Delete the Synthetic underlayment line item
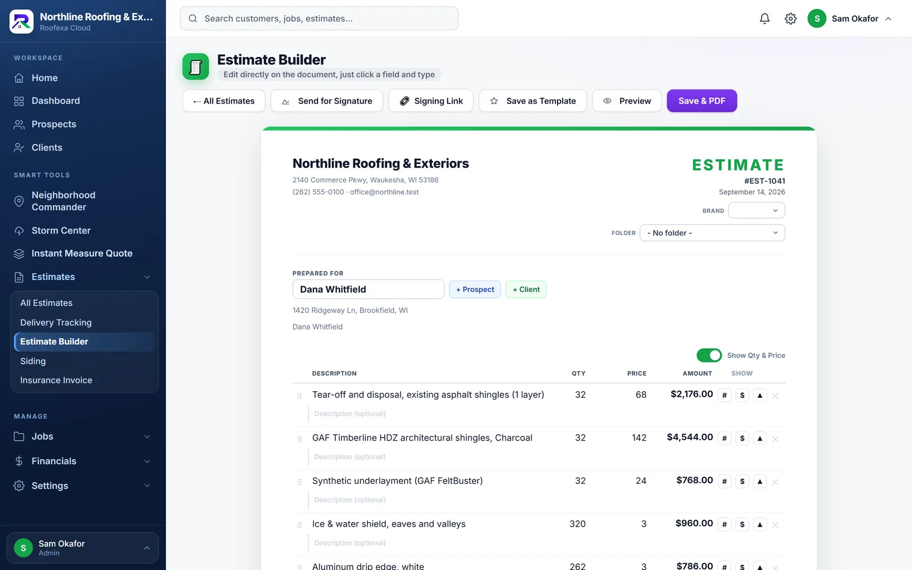Image resolution: width=912 pixels, height=570 pixels. tap(775, 482)
